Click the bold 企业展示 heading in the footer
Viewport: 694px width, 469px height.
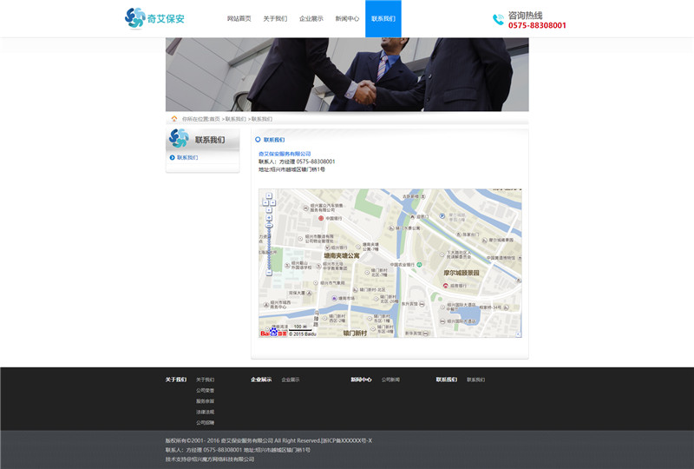click(x=261, y=380)
